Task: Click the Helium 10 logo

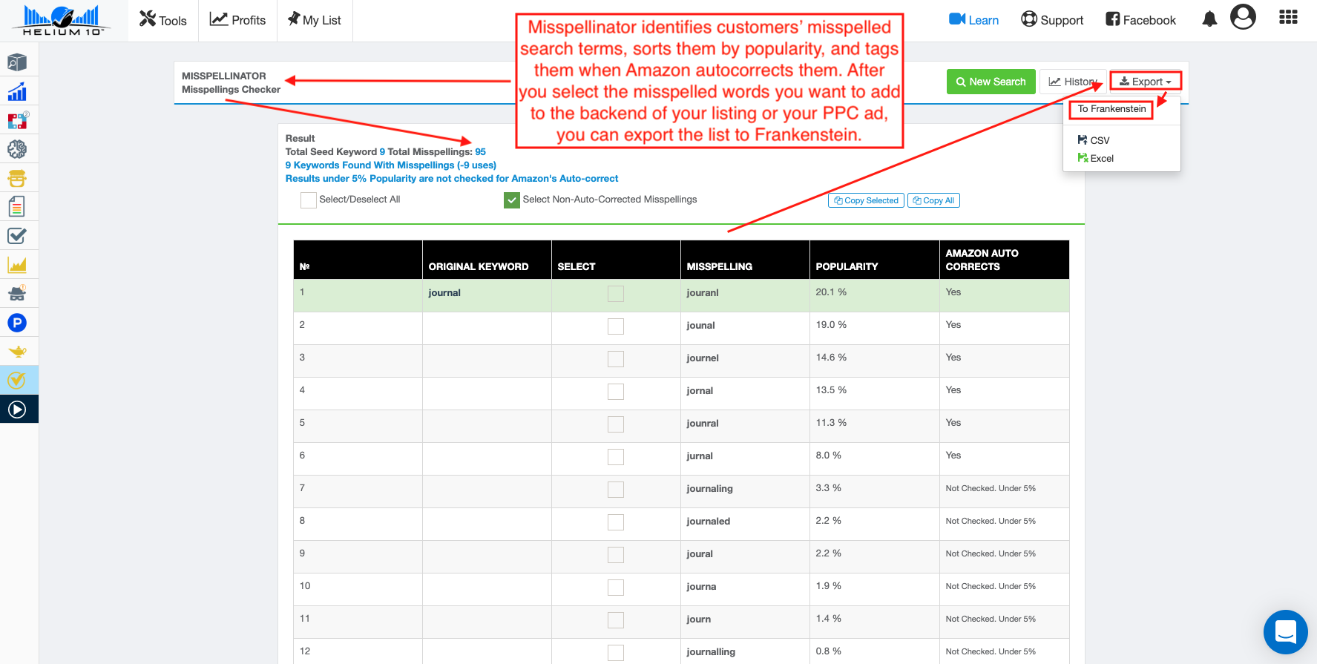Action: (62, 21)
